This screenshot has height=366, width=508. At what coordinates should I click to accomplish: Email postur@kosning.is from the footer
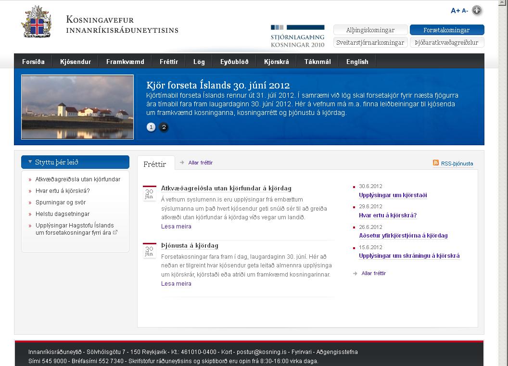pyautogui.click(x=261, y=352)
